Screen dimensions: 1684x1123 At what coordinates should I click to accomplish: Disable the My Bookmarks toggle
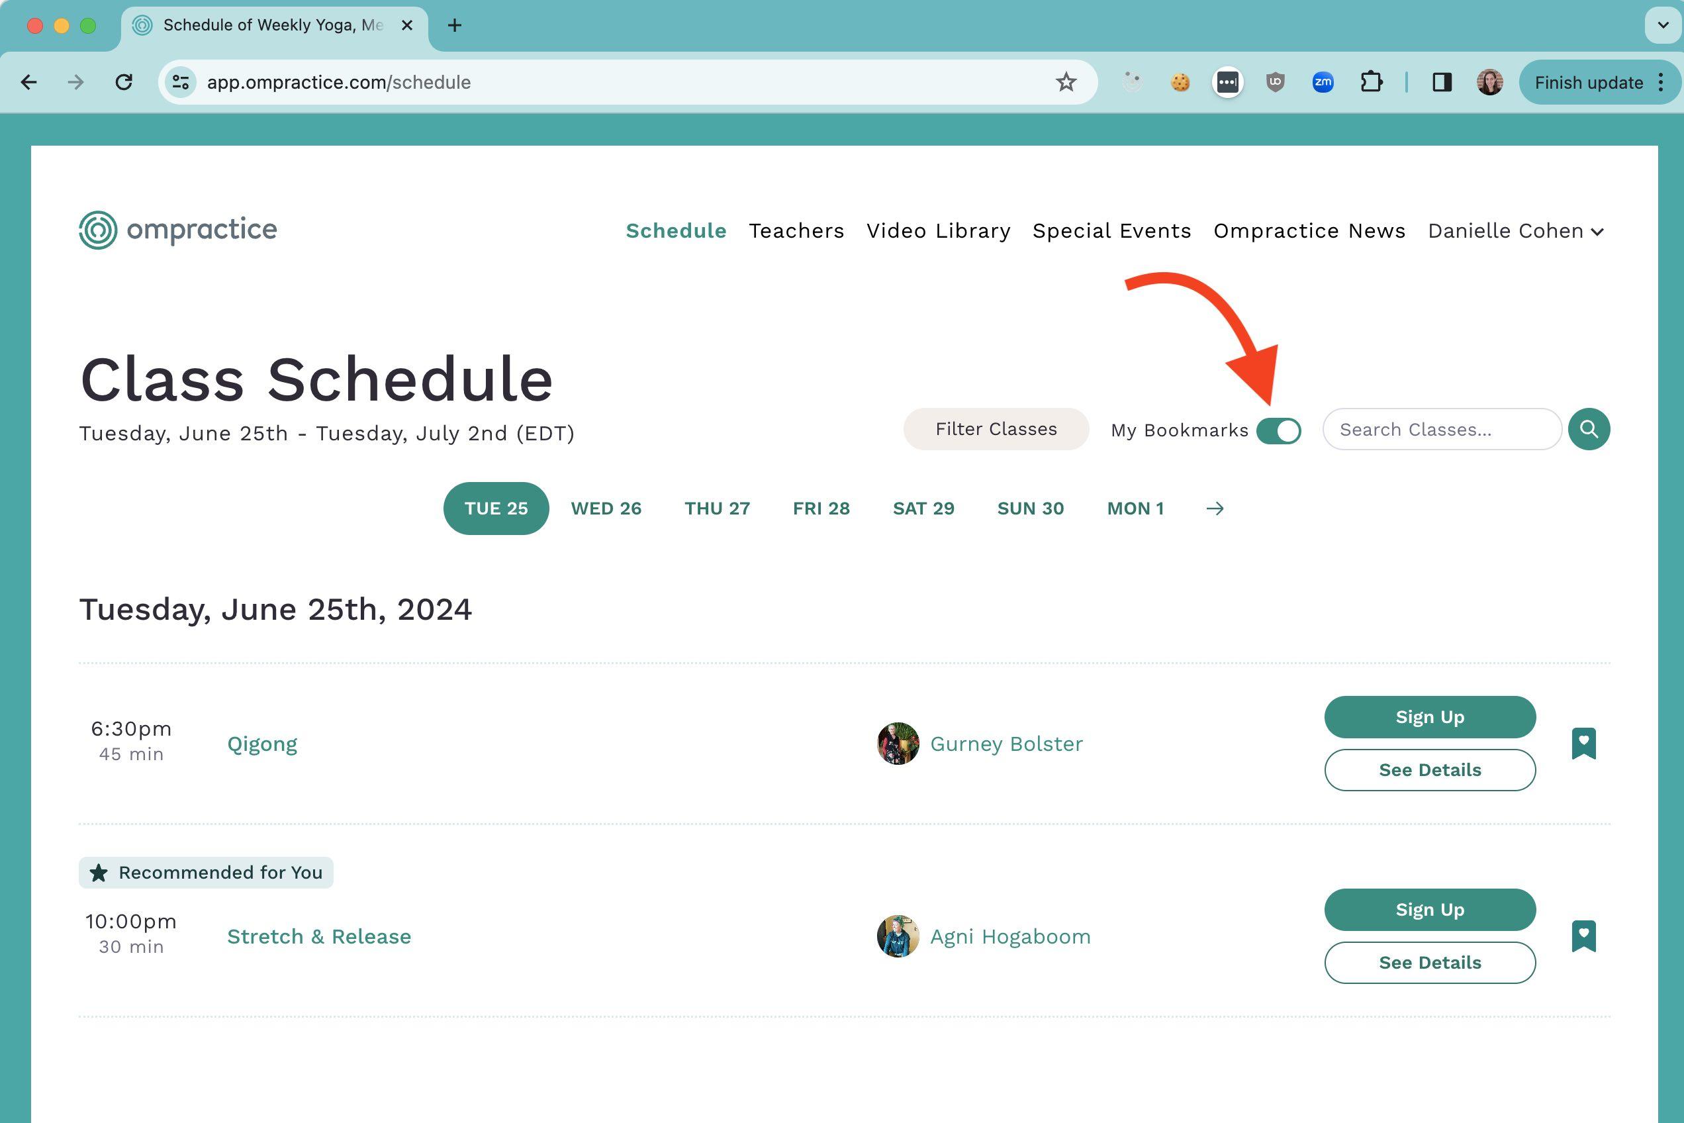pos(1281,430)
